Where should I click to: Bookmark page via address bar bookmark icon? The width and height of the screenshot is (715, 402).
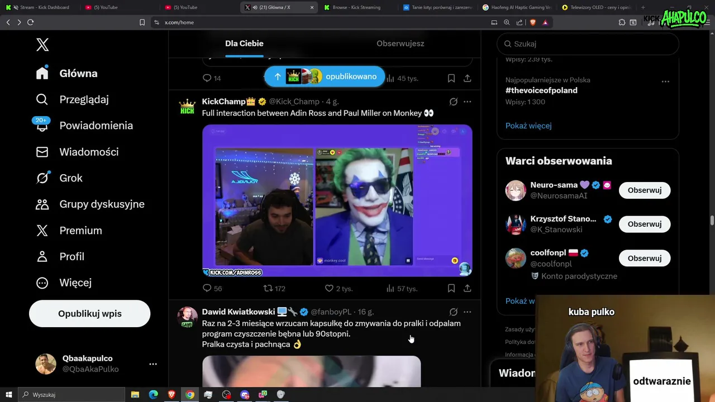[x=142, y=22]
